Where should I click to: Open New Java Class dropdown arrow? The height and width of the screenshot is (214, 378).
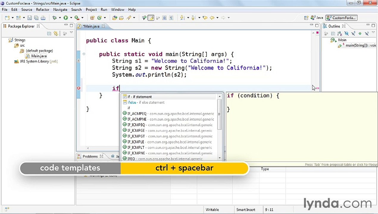(x=105, y=18)
